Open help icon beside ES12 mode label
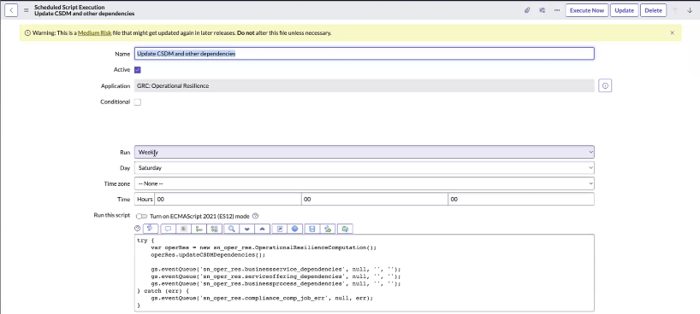 click(255, 216)
